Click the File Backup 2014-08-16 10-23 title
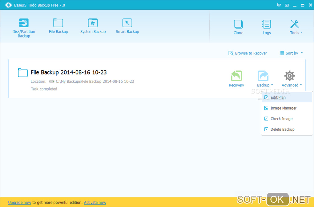The height and width of the screenshot is (207, 314). (x=68, y=72)
